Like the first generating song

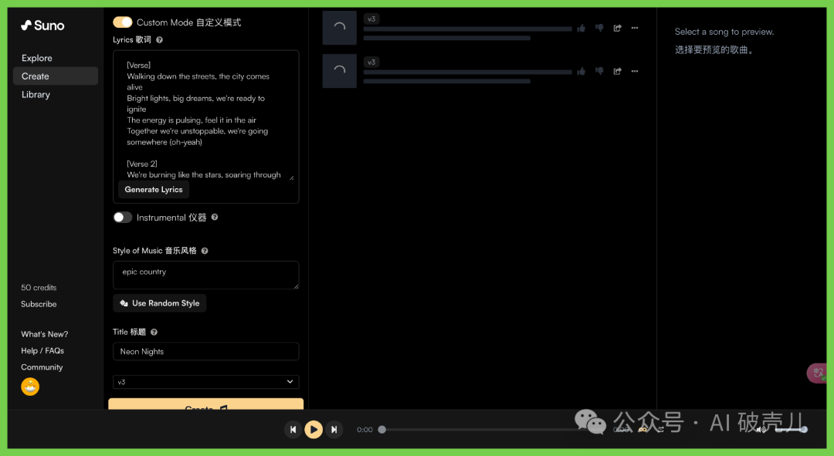point(581,29)
